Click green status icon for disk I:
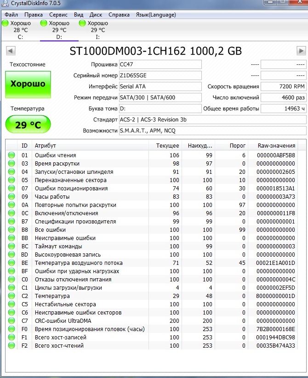 [82, 23]
